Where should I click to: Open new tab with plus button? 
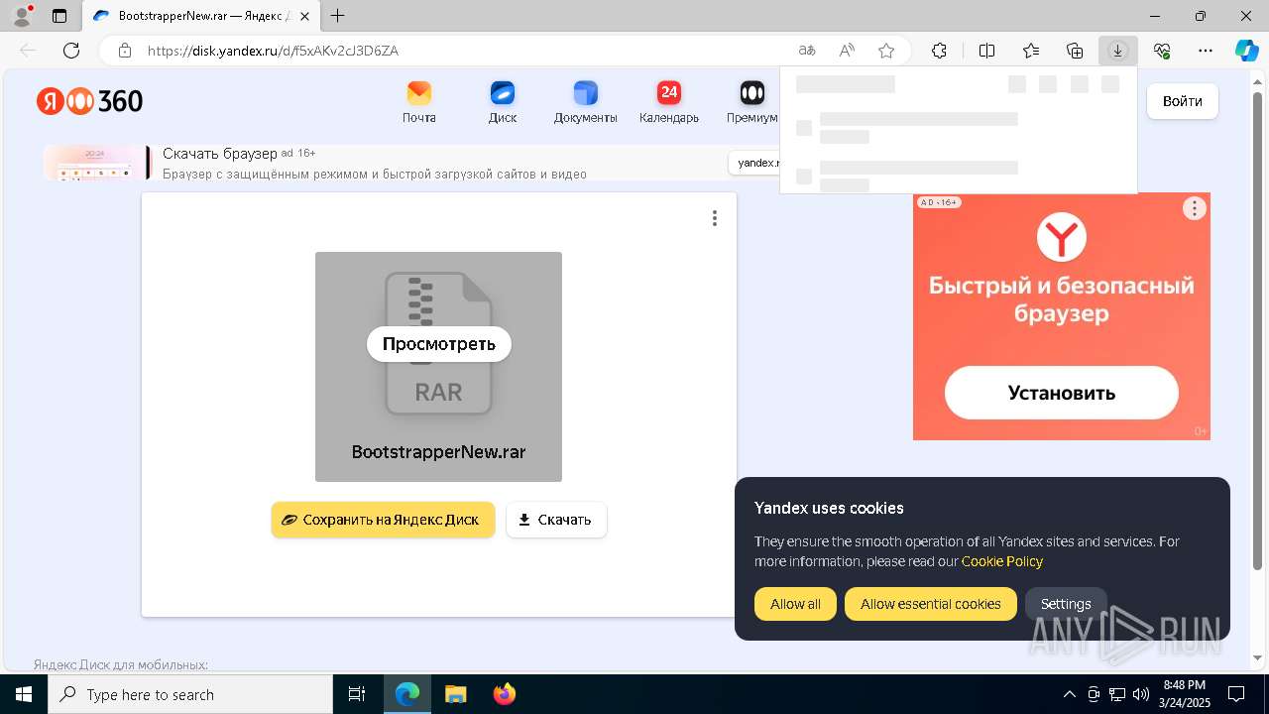(x=338, y=16)
